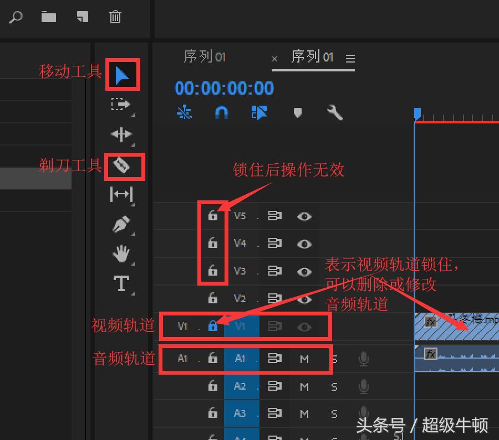Hide video track V5 output eye
Screen dimensions: 499x440
[304, 216]
